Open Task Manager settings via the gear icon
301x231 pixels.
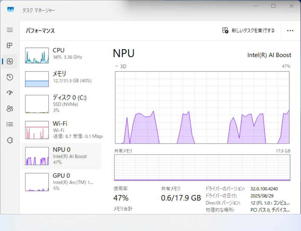tap(10, 140)
